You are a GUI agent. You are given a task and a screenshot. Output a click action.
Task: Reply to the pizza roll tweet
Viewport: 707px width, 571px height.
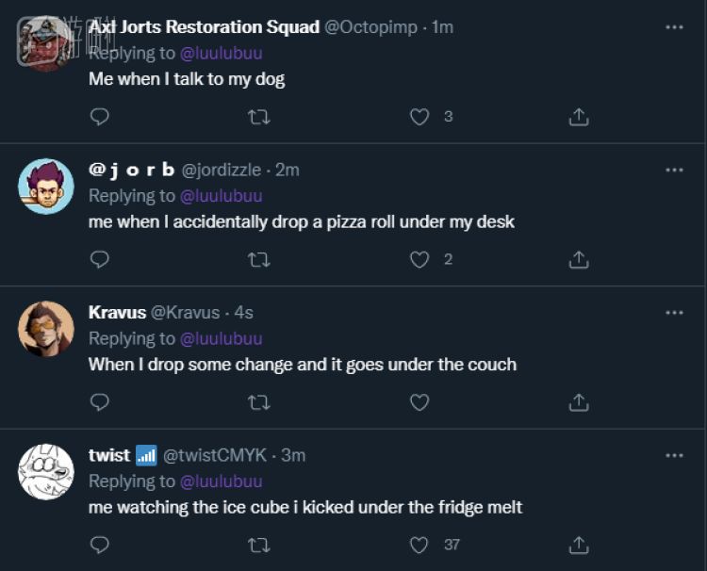point(99,259)
